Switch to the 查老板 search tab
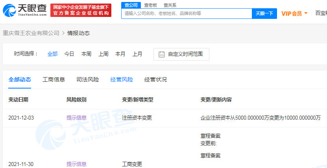327x168 pixels. click(150, 5)
